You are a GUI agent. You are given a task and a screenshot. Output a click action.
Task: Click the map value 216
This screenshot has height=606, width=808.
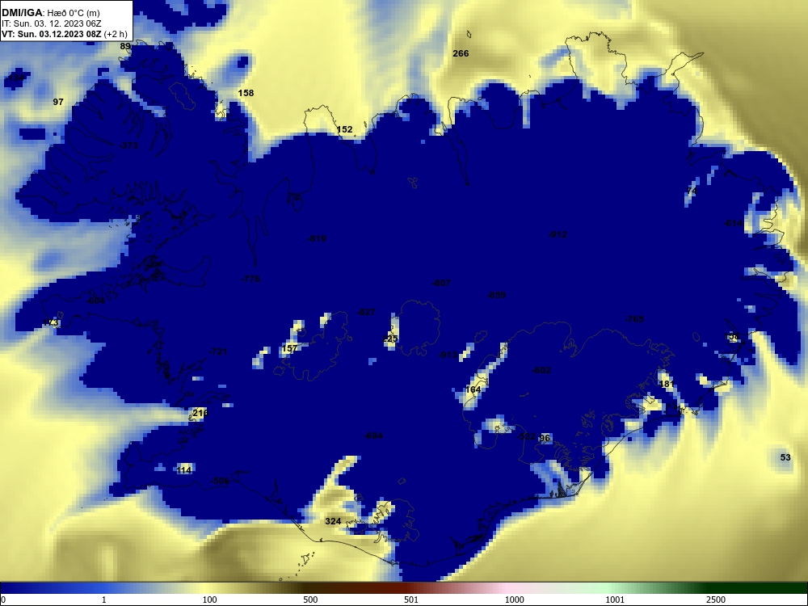200,413
